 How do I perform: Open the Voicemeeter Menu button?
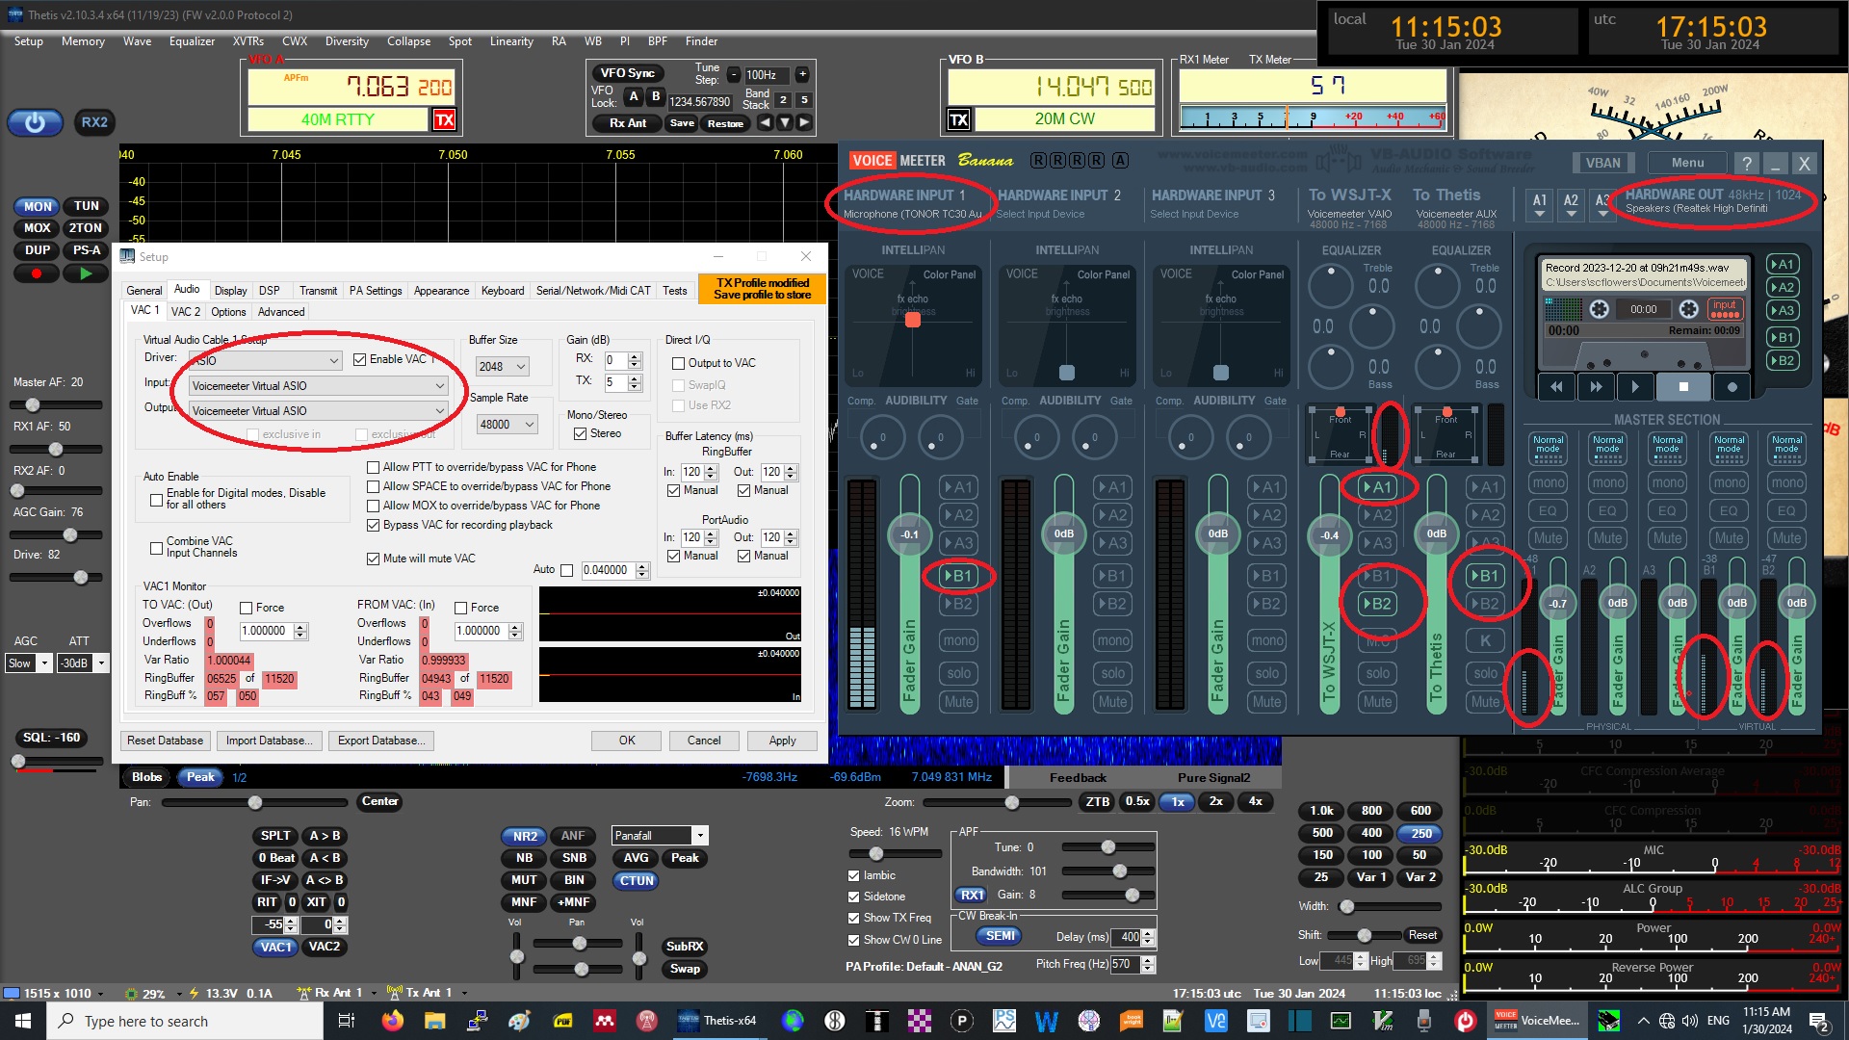1687,163
